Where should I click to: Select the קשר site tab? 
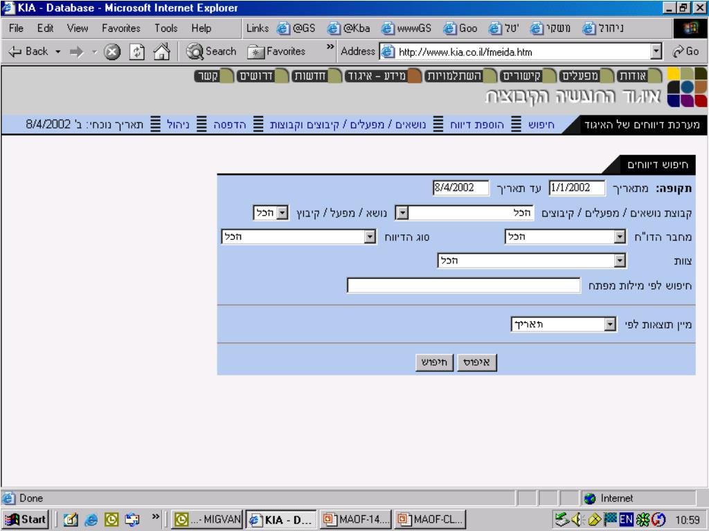click(x=215, y=76)
